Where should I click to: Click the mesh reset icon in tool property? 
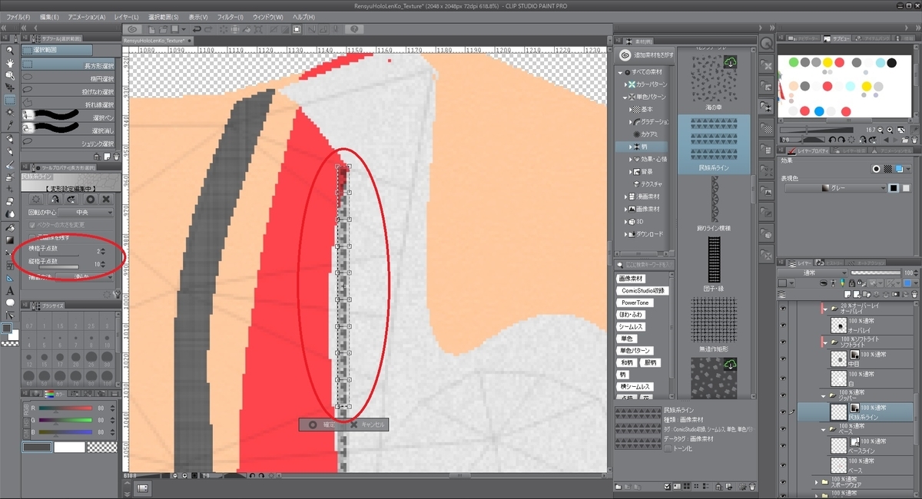click(38, 198)
